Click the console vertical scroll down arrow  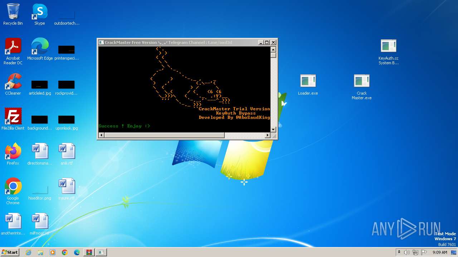(x=273, y=129)
